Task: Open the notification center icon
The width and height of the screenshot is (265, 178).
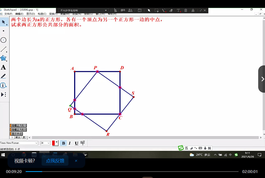Action: (x=259, y=155)
